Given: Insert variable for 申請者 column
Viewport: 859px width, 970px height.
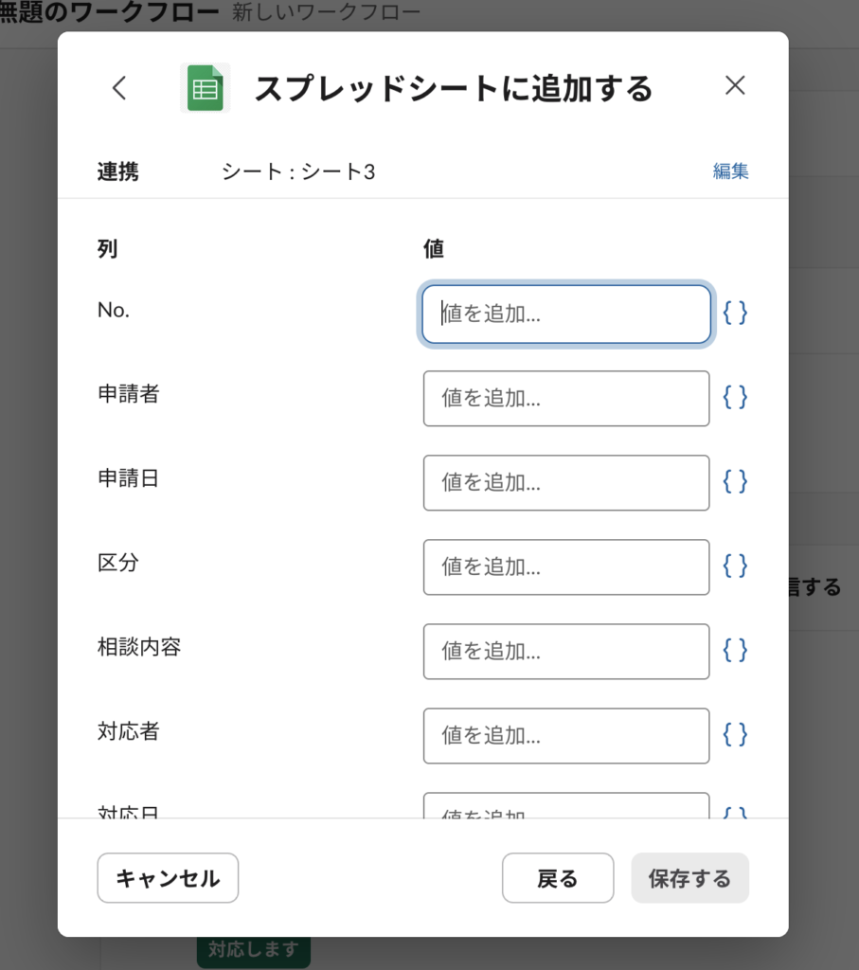Looking at the screenshot, I should click(x=735, y=398).
